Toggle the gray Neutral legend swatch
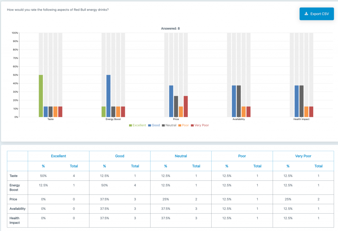Screen dimensions: 338x231 coord(163,125)
